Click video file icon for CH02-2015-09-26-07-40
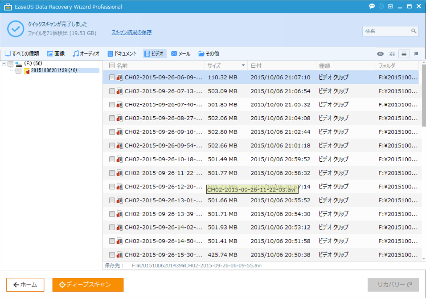The height and width of the screenshot is (298, 426). [x=119, y=105]
